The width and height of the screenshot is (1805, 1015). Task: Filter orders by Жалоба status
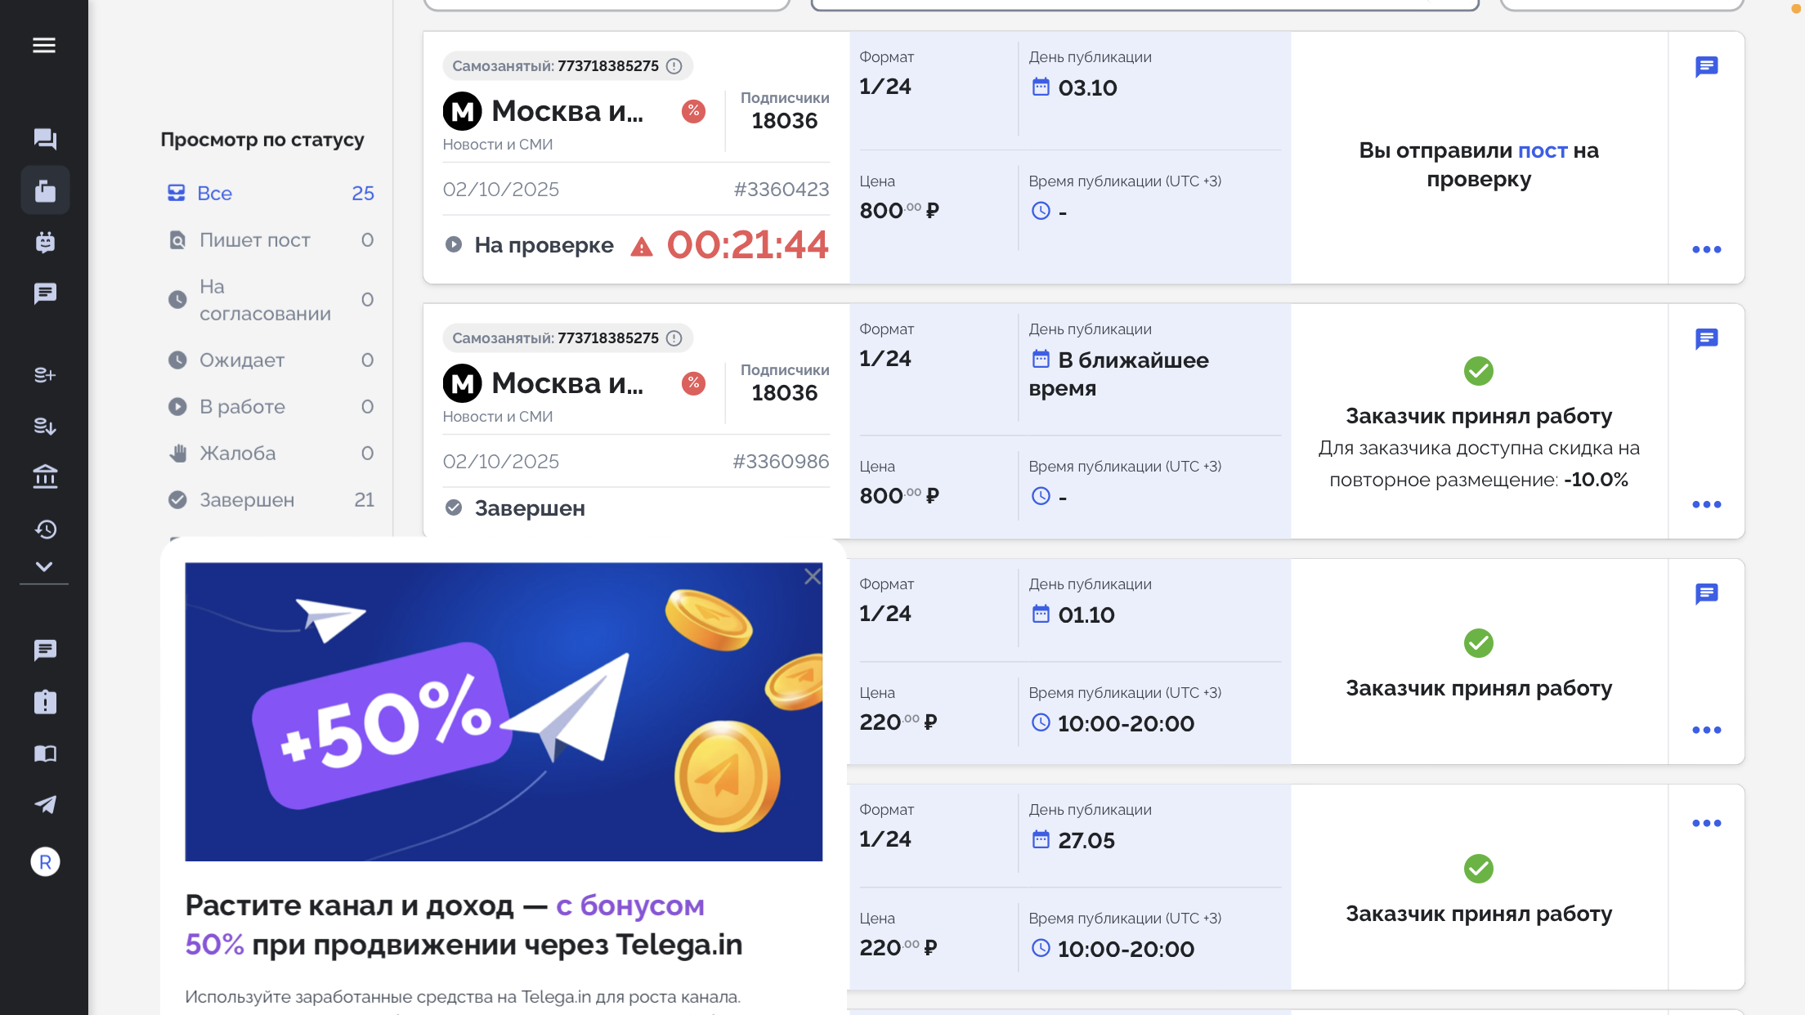pyautogui.click(x=237, y=453)
